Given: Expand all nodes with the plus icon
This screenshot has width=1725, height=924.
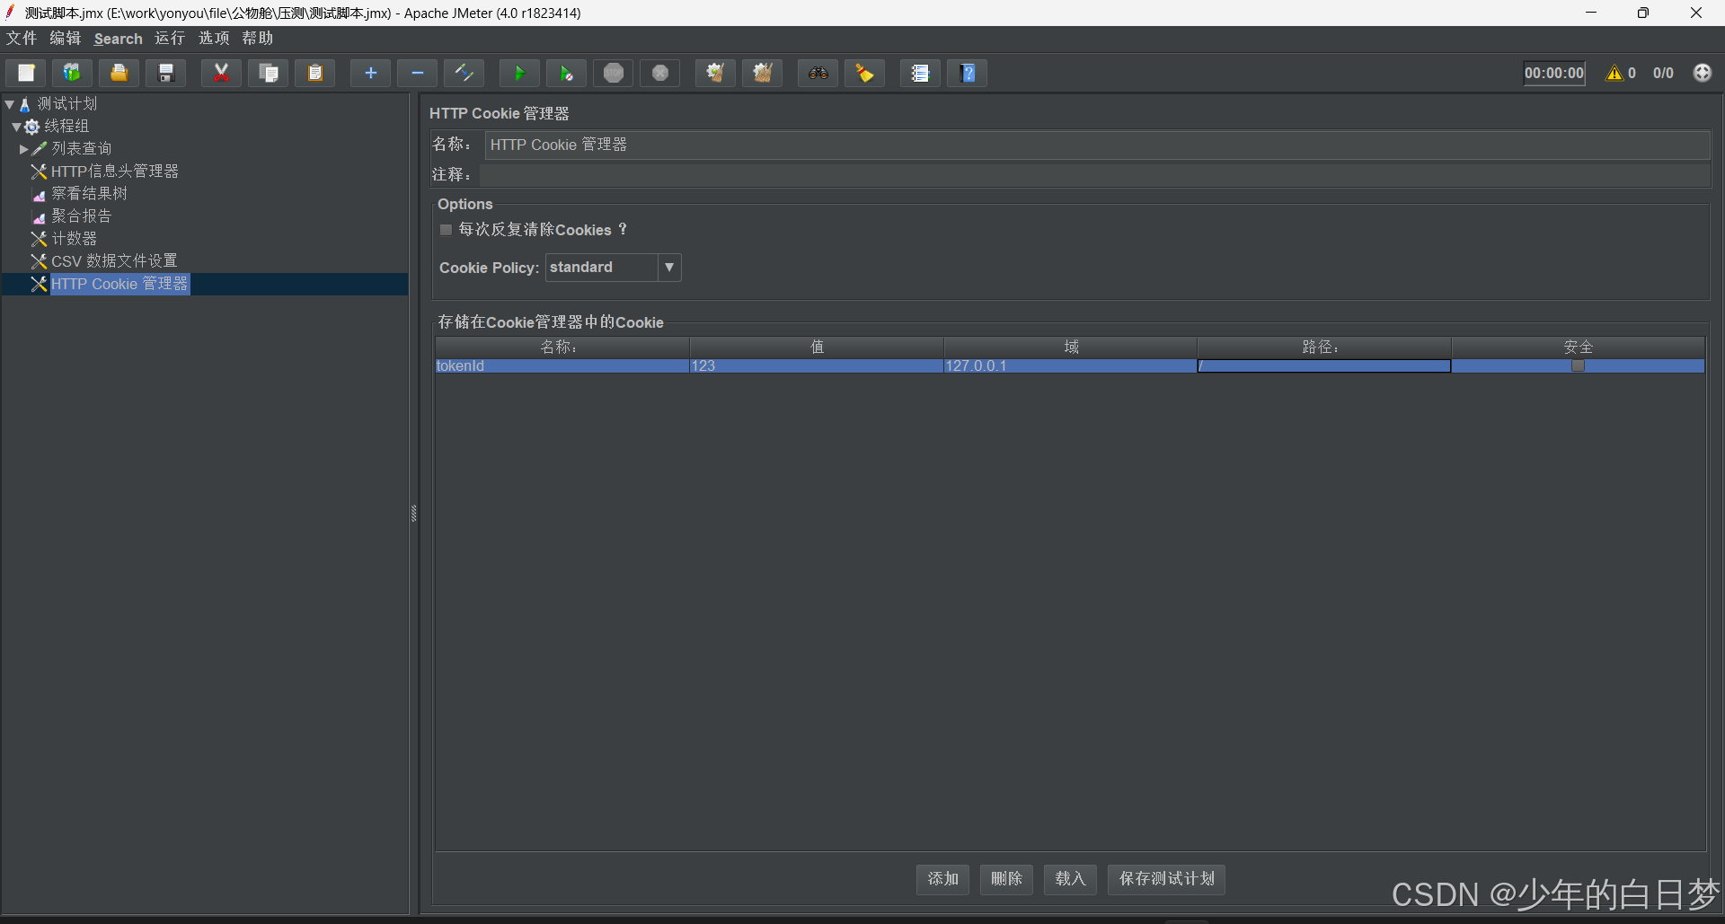Looking at the screenshot, I should (x=370, y=73).
